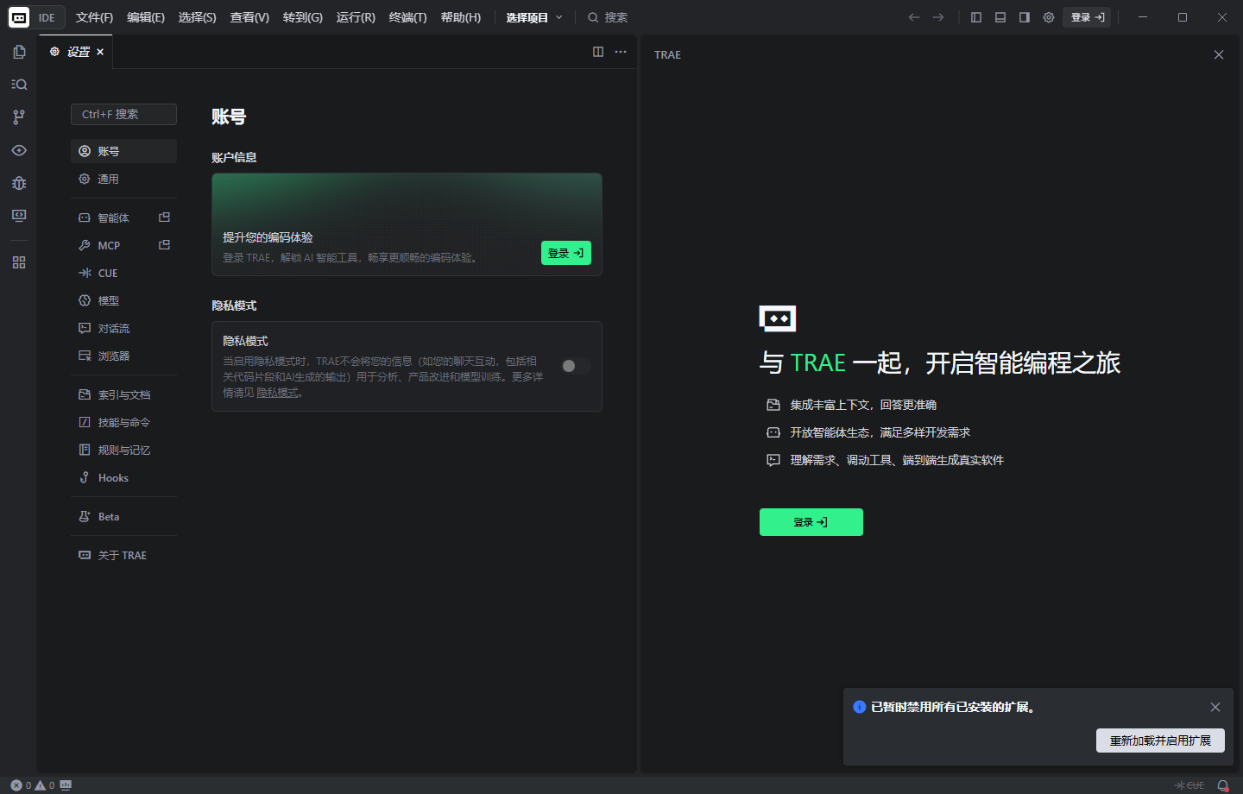
Task: Expand the 选择项目 project dropdown
Action: (534, 17)
